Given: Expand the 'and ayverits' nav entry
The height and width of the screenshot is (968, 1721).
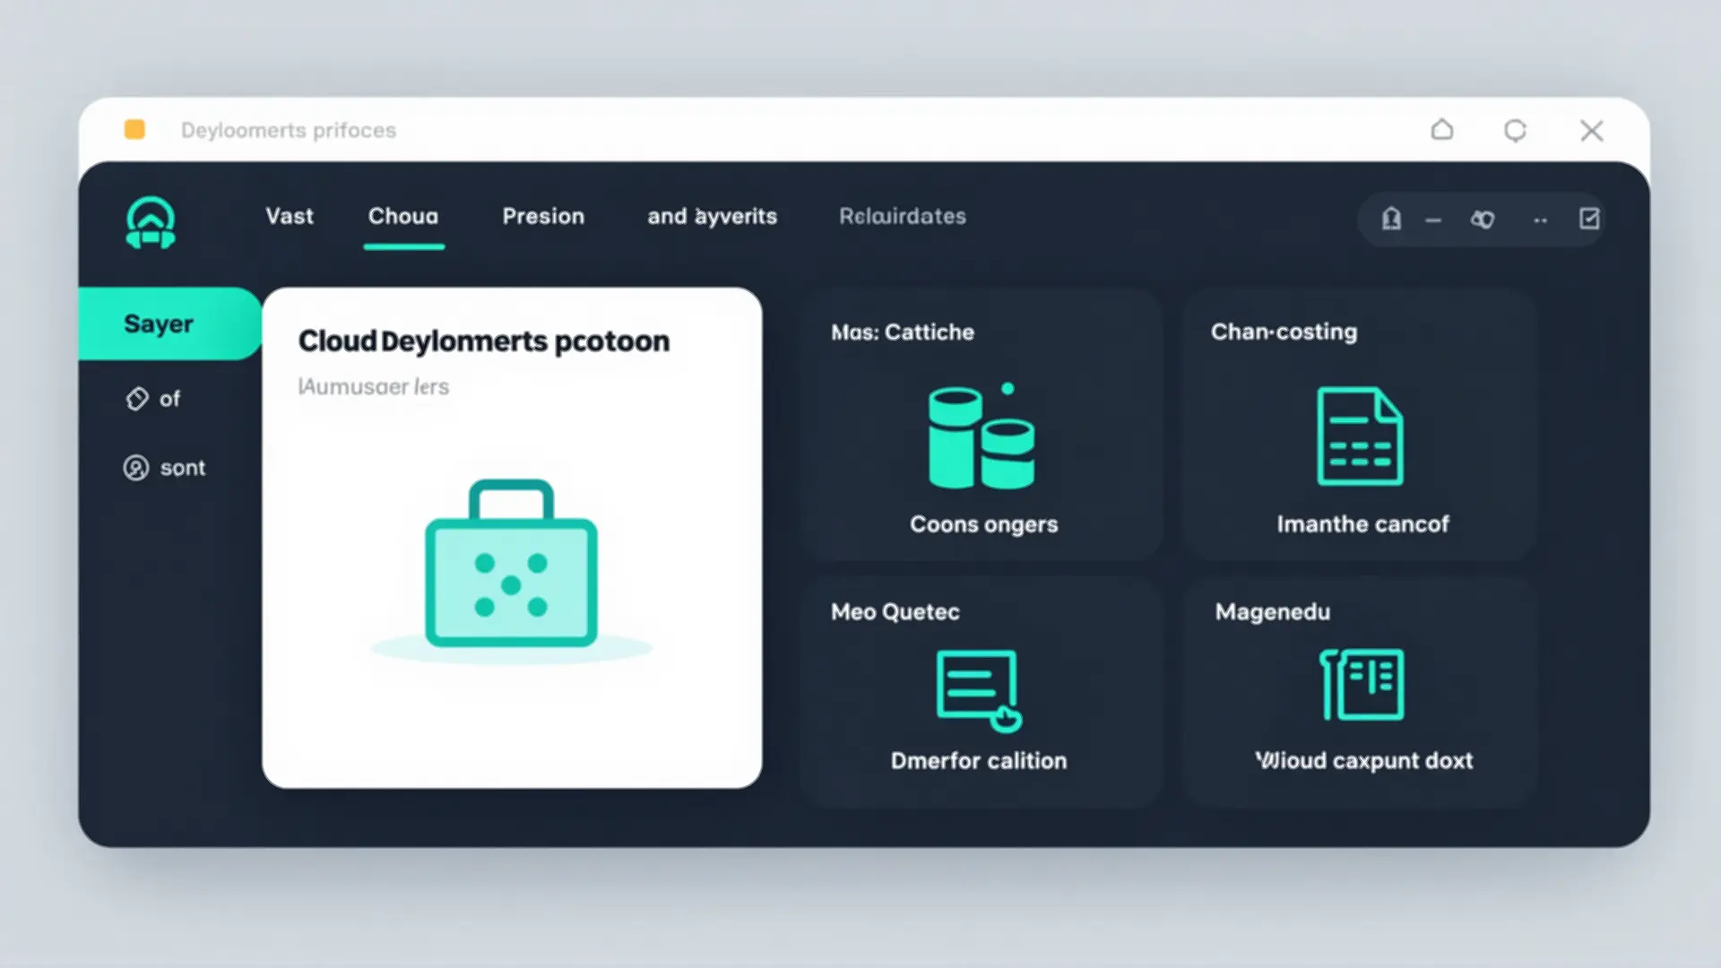Looking at the screenshot, I should pyautogui.click(x=712, y=216).
